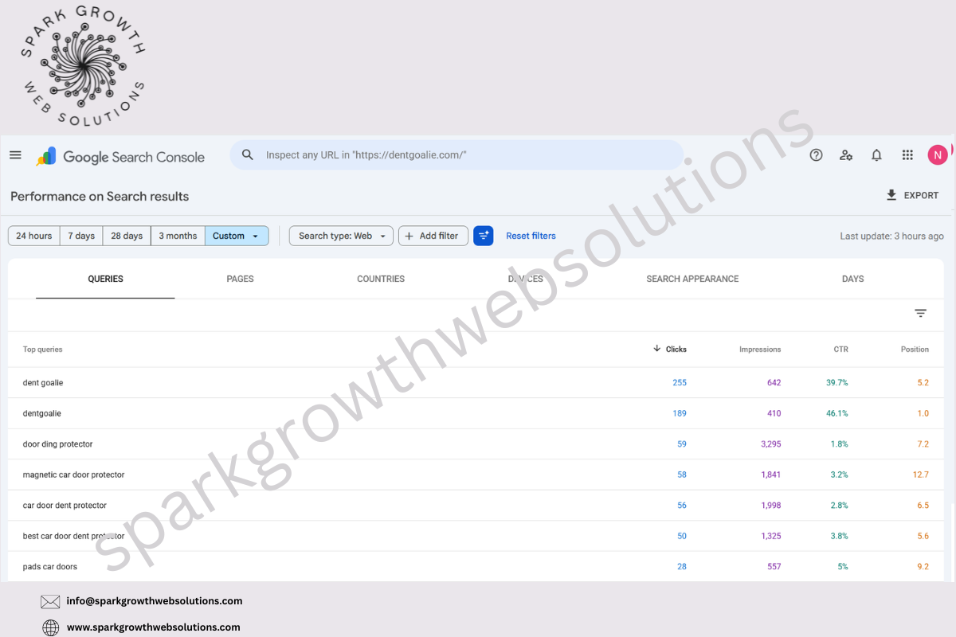Click the Clicks sort arrow
Viewport: 956px width, 637px height.
[x=657, y=349]
